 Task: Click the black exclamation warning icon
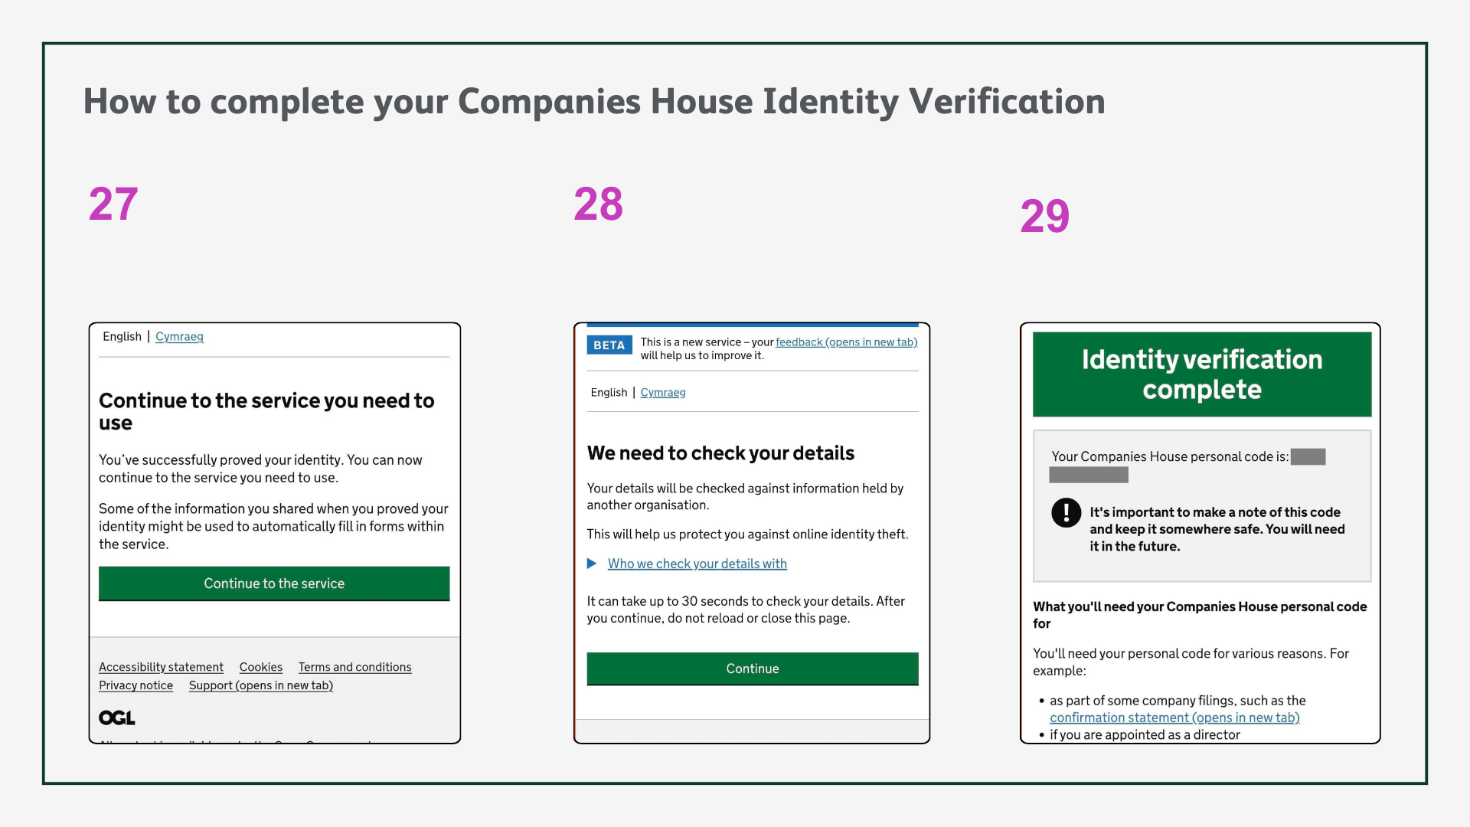pyautogui.click(x=1065, y=513)
